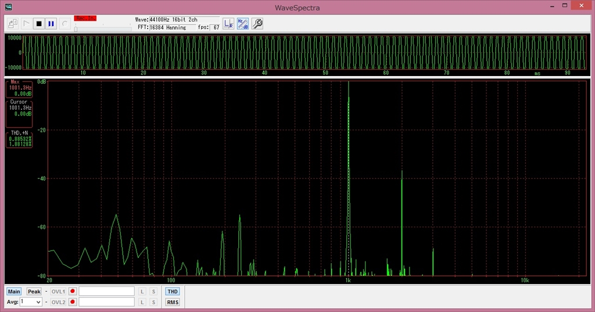Screen dimensions: 595x312
Task: Click the 1k spectrum peak marker
Action: (x=349, y=178)
